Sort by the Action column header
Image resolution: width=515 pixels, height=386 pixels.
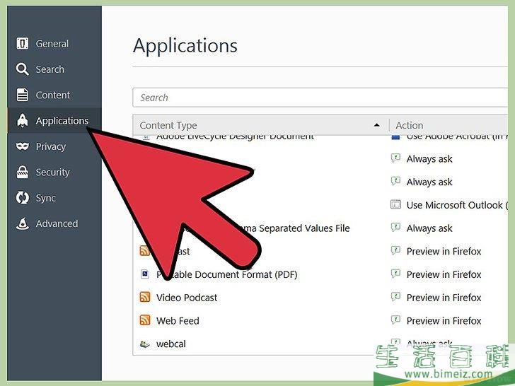click(449, 125)
